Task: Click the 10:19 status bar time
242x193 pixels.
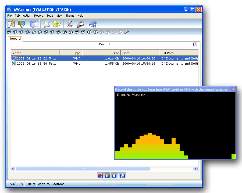Action: pyautogui.click(x=30, y=184)
